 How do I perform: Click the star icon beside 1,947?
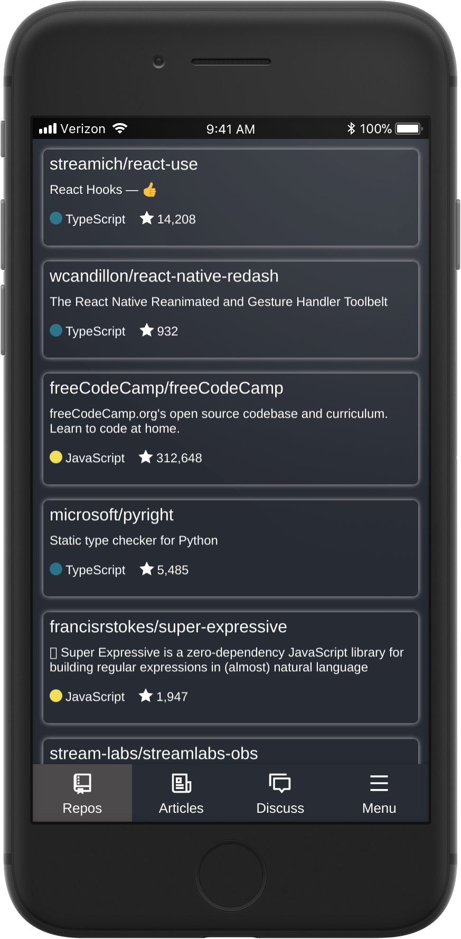coord(146,696)
